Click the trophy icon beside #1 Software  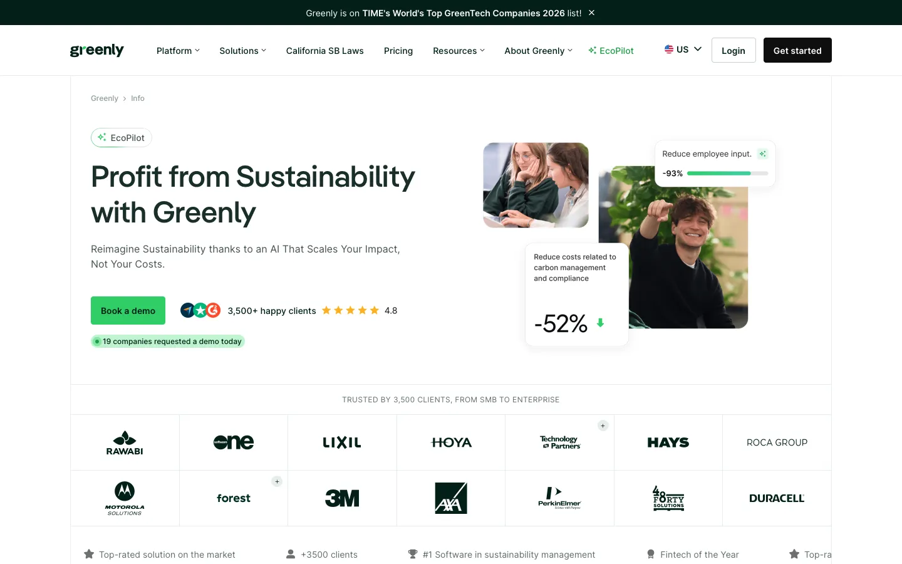tap(413, 554)
